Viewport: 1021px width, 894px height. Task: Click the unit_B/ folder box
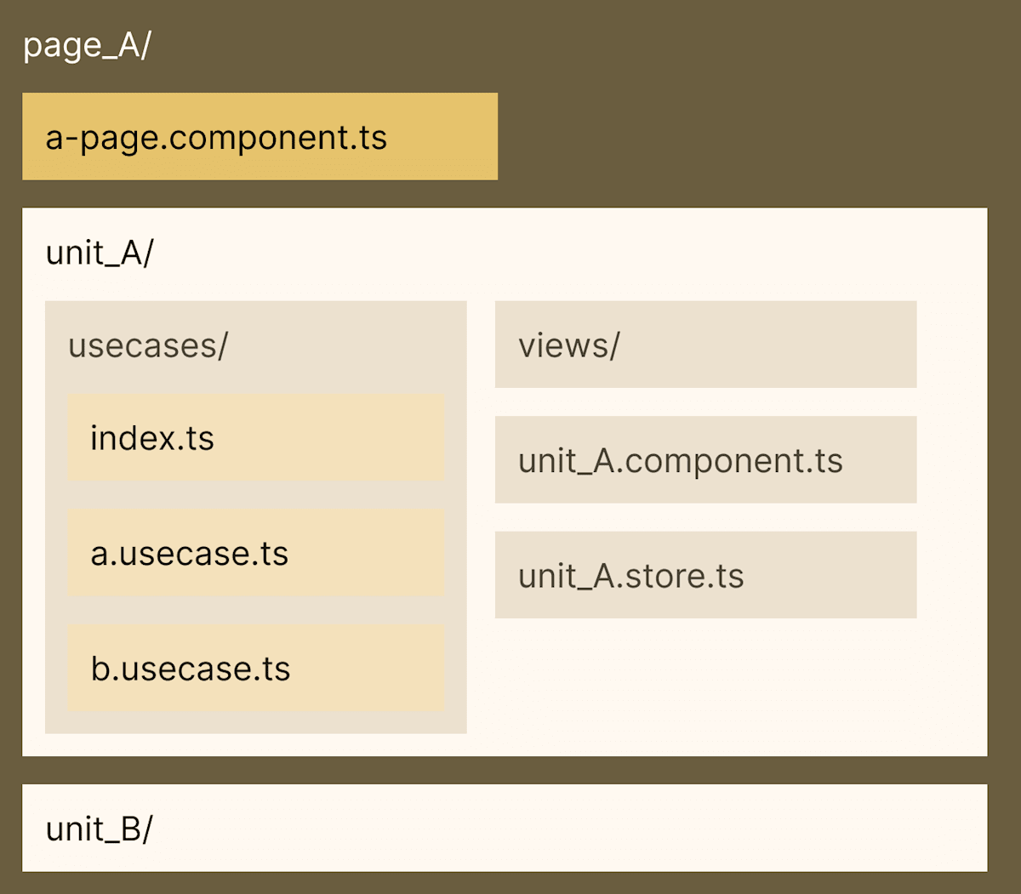click(505, 828)
